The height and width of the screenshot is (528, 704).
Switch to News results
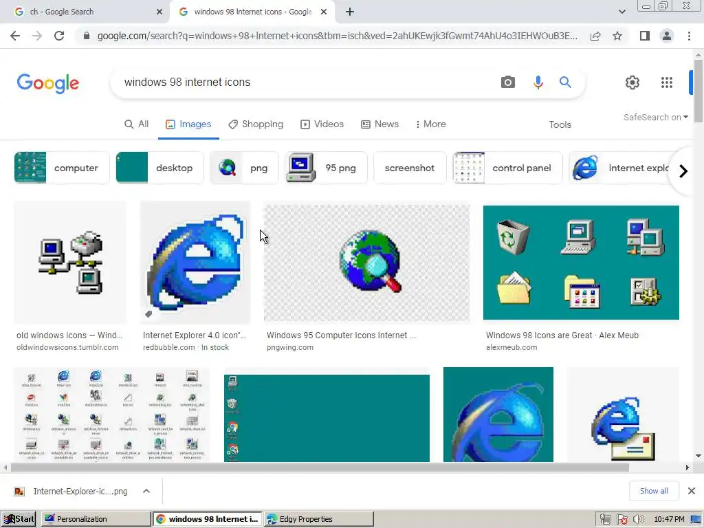pos(379,124)
